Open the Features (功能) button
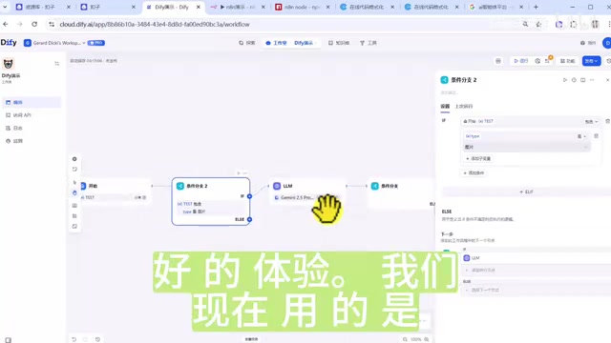The image size is (611, 343). pos(567,61)
